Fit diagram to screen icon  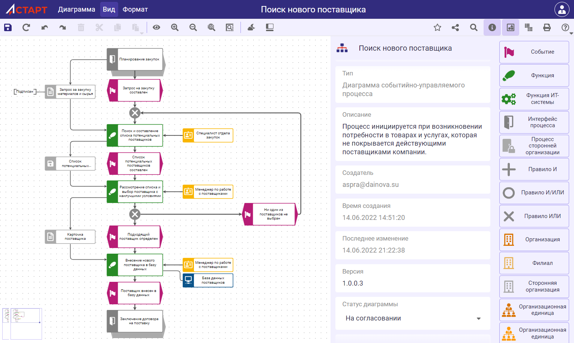click(230, 27)
